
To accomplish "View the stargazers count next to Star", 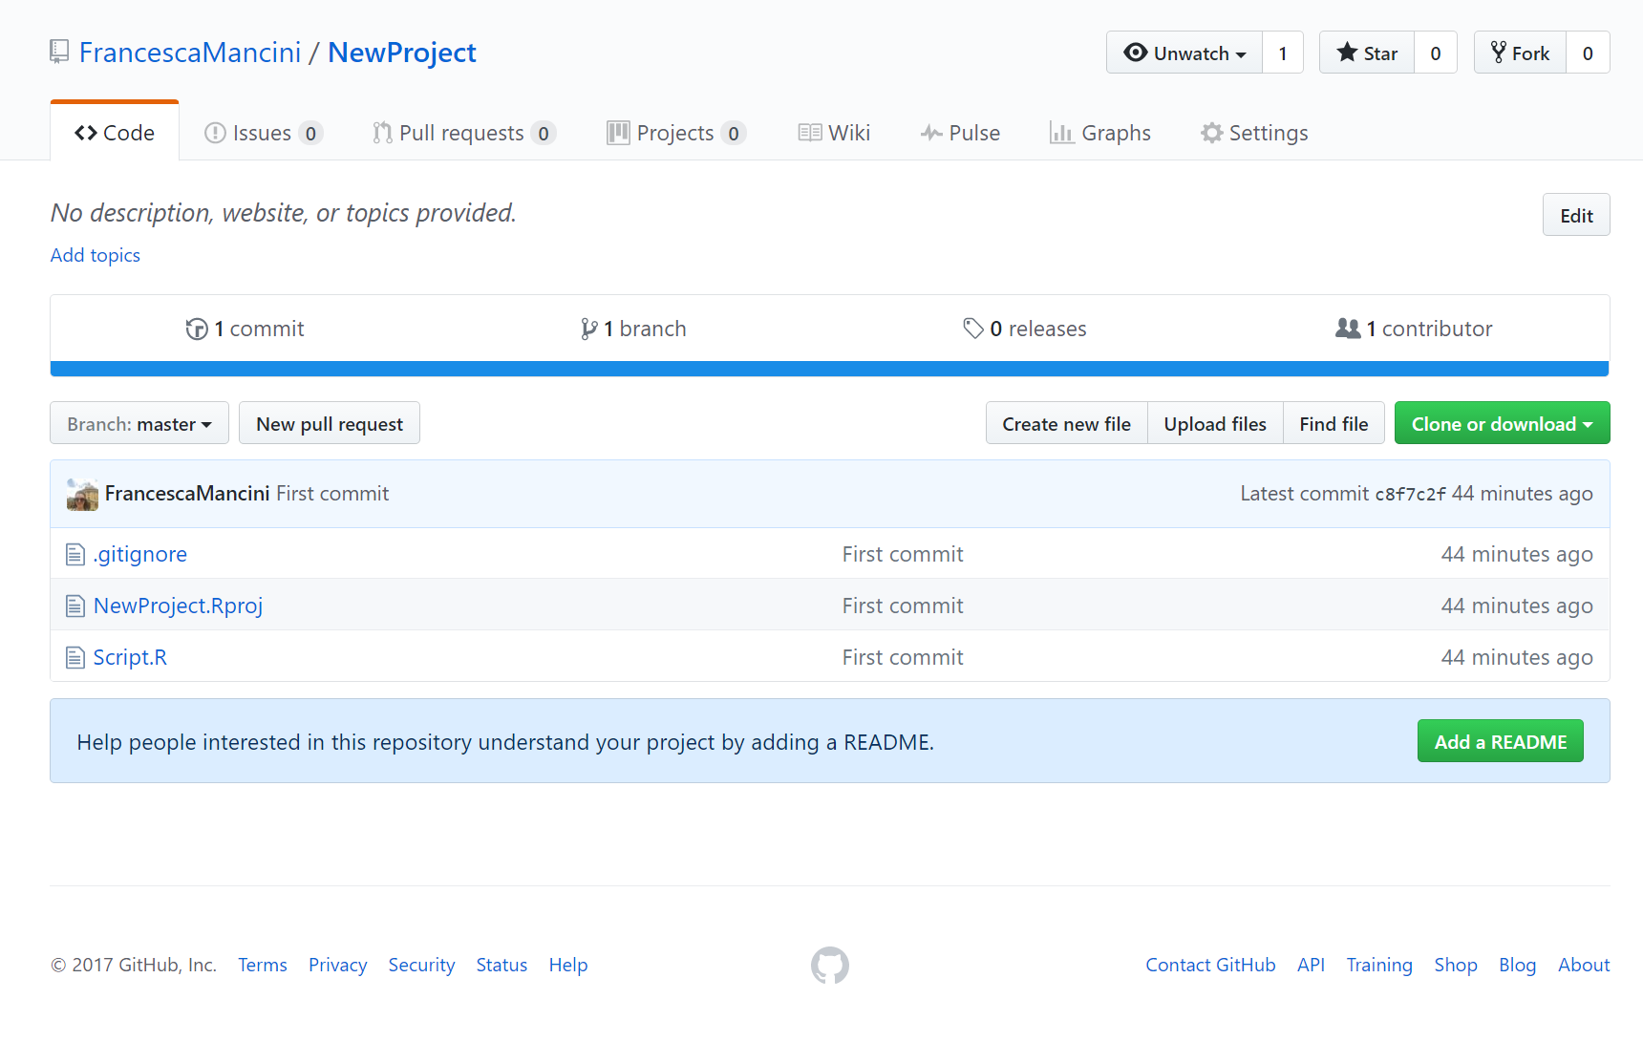I will pos(1436,53).
